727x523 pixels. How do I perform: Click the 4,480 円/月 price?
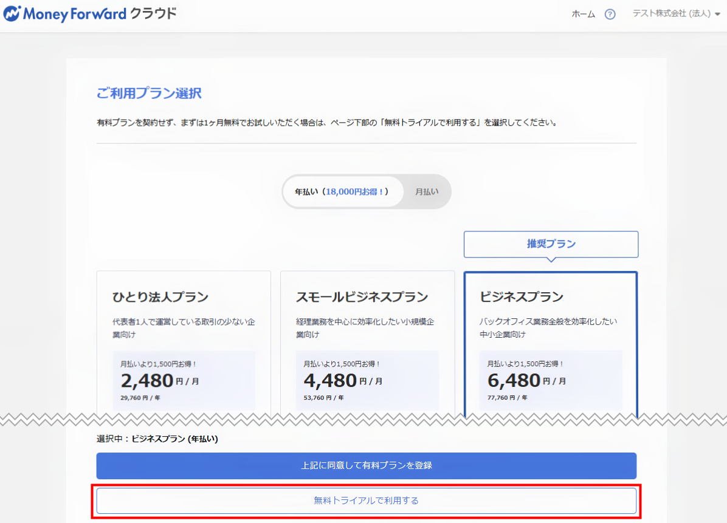[343, 381]
